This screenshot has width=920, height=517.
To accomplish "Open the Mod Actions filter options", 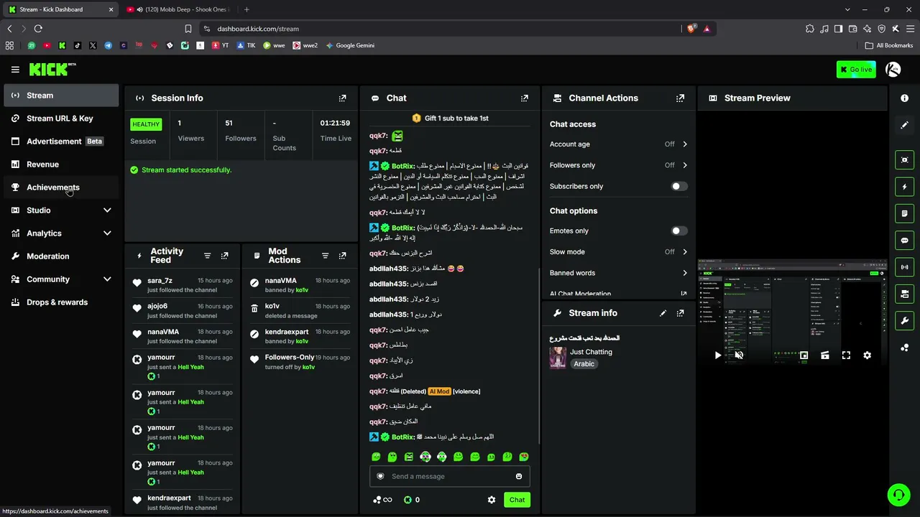I will pyautogui.click(x=325, y=256).
